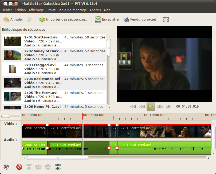216x174 pixels.
Task: Select the razor split scissors tool
Action: coord(6,167)
